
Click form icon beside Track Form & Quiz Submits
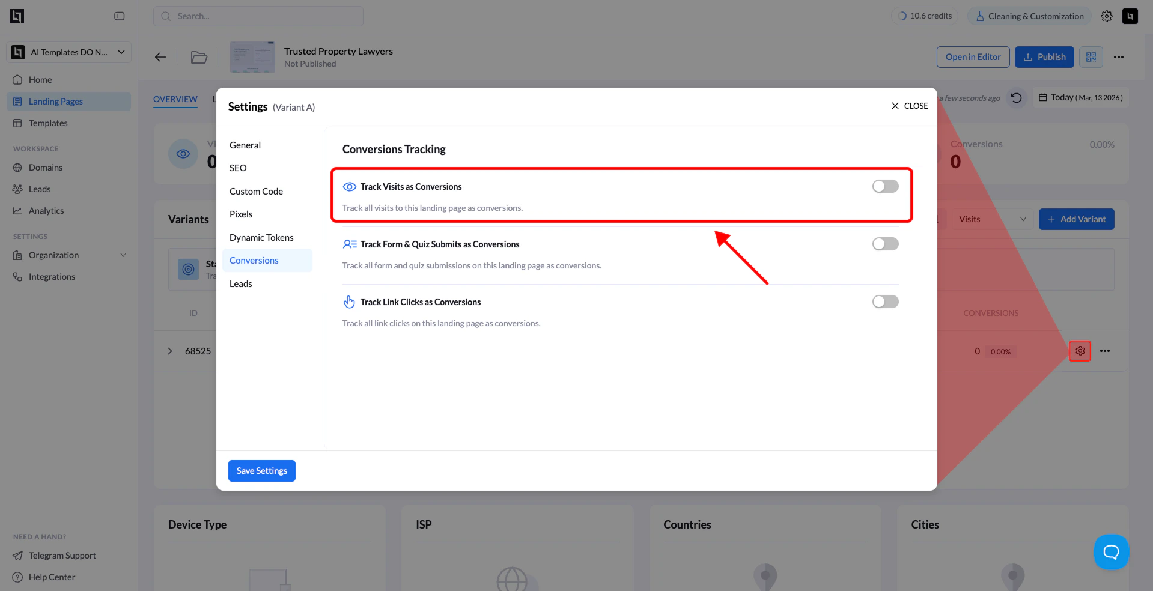(x=350, y=244)
